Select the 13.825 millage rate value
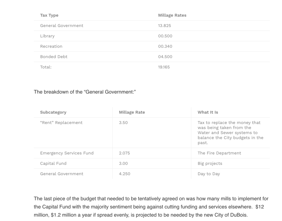 coord(164,26)
